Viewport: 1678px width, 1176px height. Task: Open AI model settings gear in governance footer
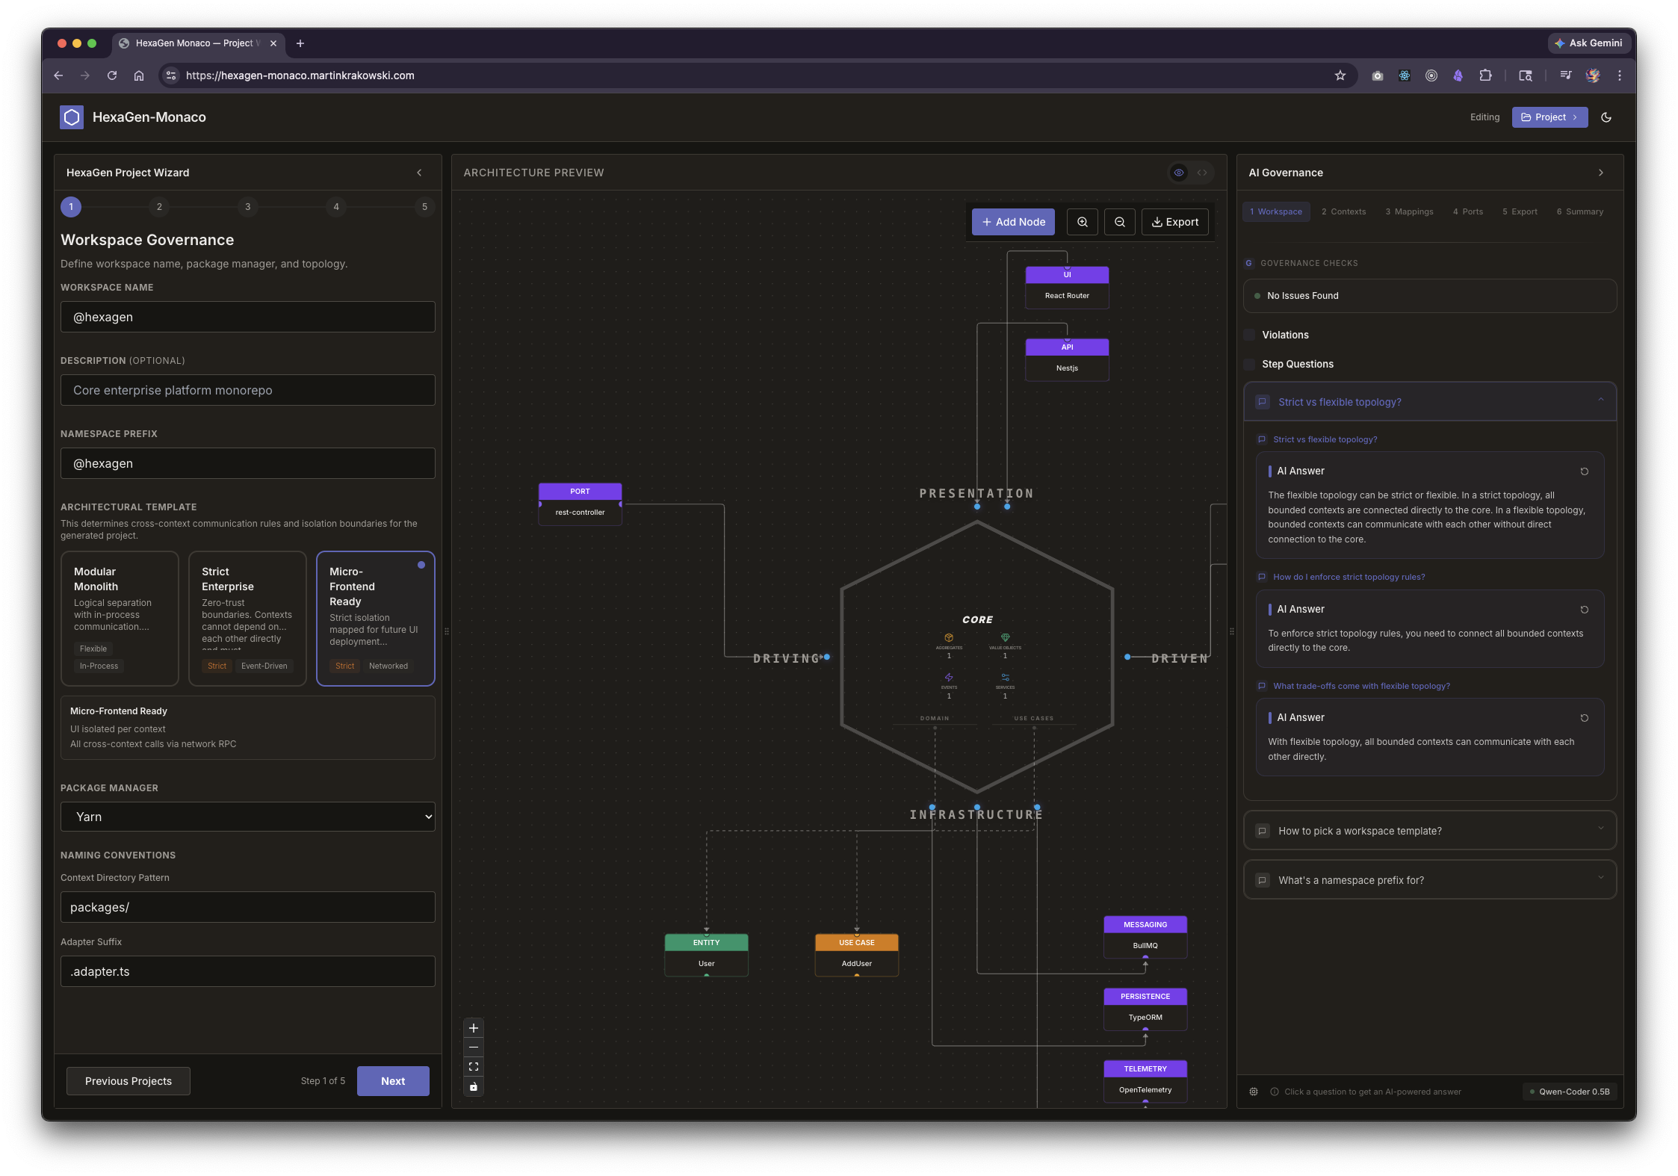click(1254, 1092)
